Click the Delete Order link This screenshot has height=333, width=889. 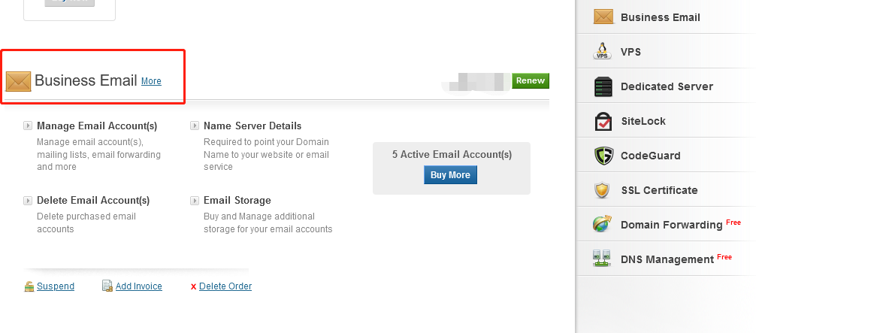click(x=225, y=286)
